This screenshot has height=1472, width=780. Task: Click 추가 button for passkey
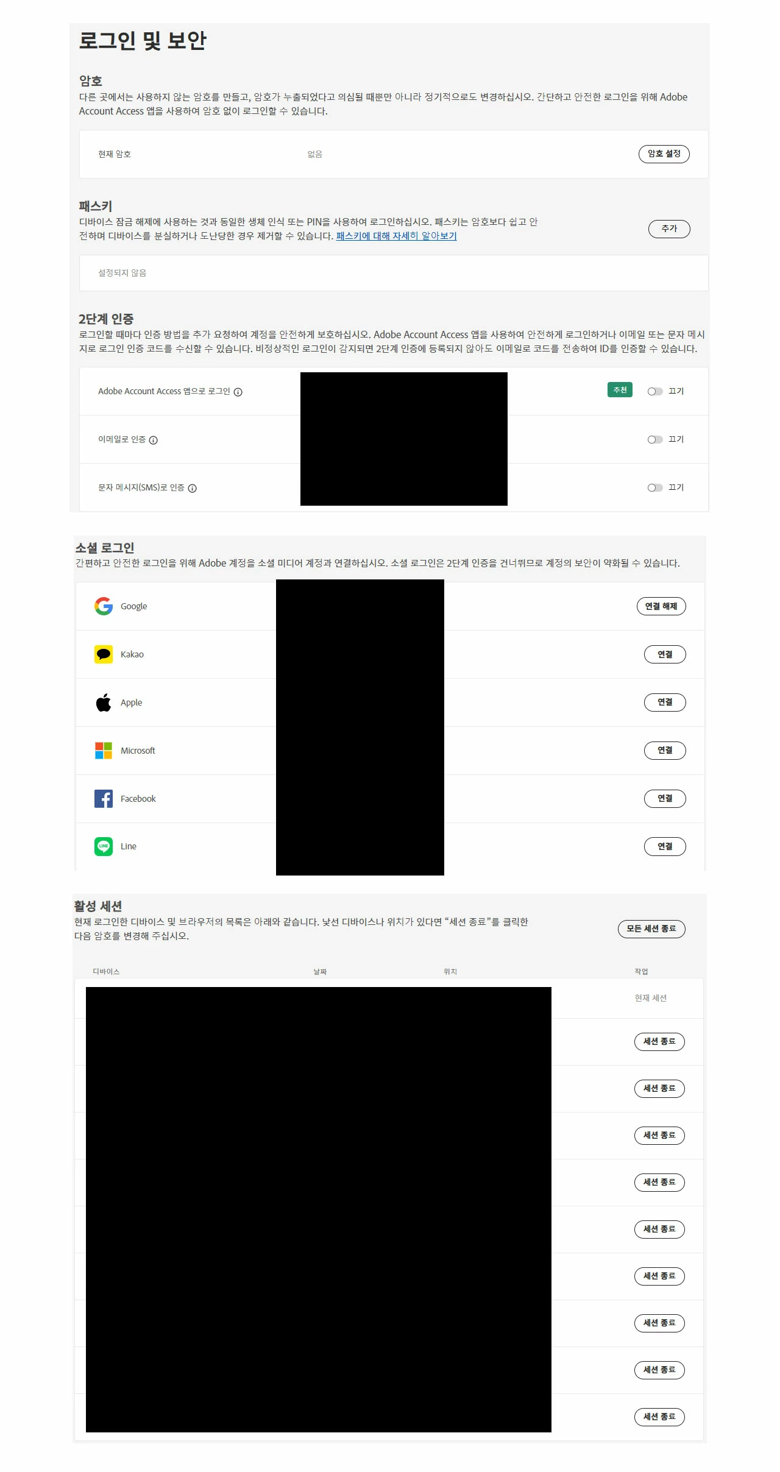pos(669,229)
